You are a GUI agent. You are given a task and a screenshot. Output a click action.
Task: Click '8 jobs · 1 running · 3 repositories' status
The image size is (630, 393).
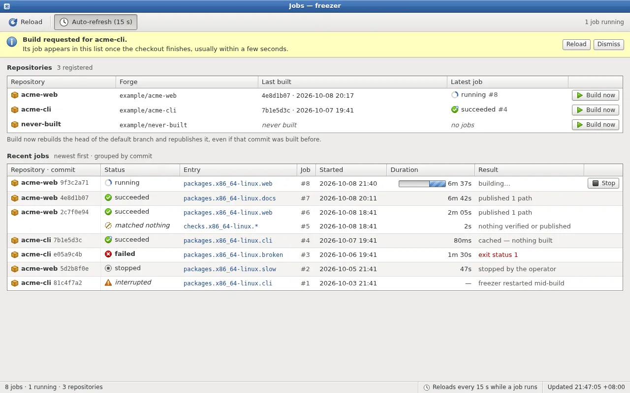[54, 387]
